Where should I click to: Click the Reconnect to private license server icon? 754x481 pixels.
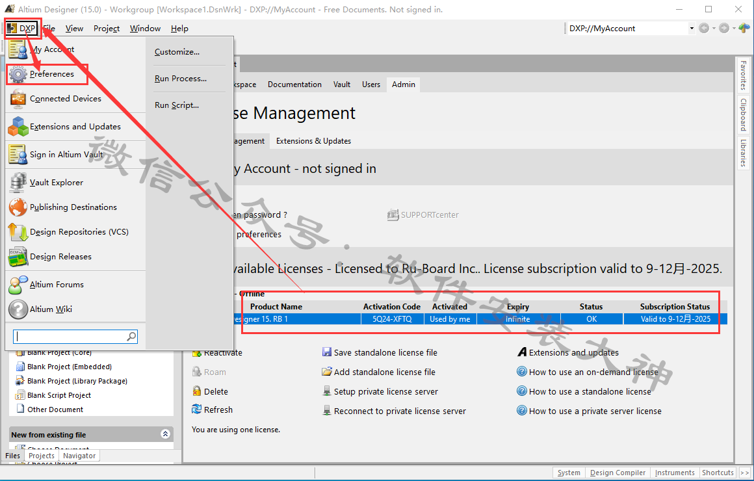point(327,410)
